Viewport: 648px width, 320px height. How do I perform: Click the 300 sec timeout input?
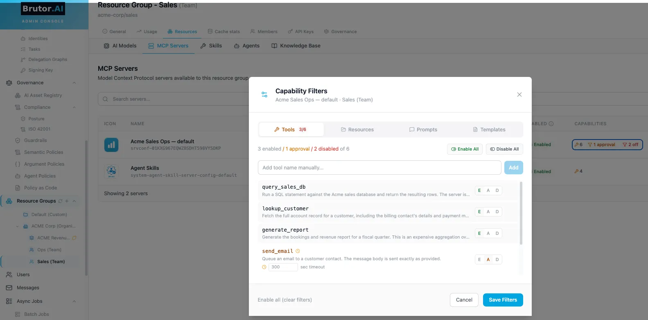[283, 267]
